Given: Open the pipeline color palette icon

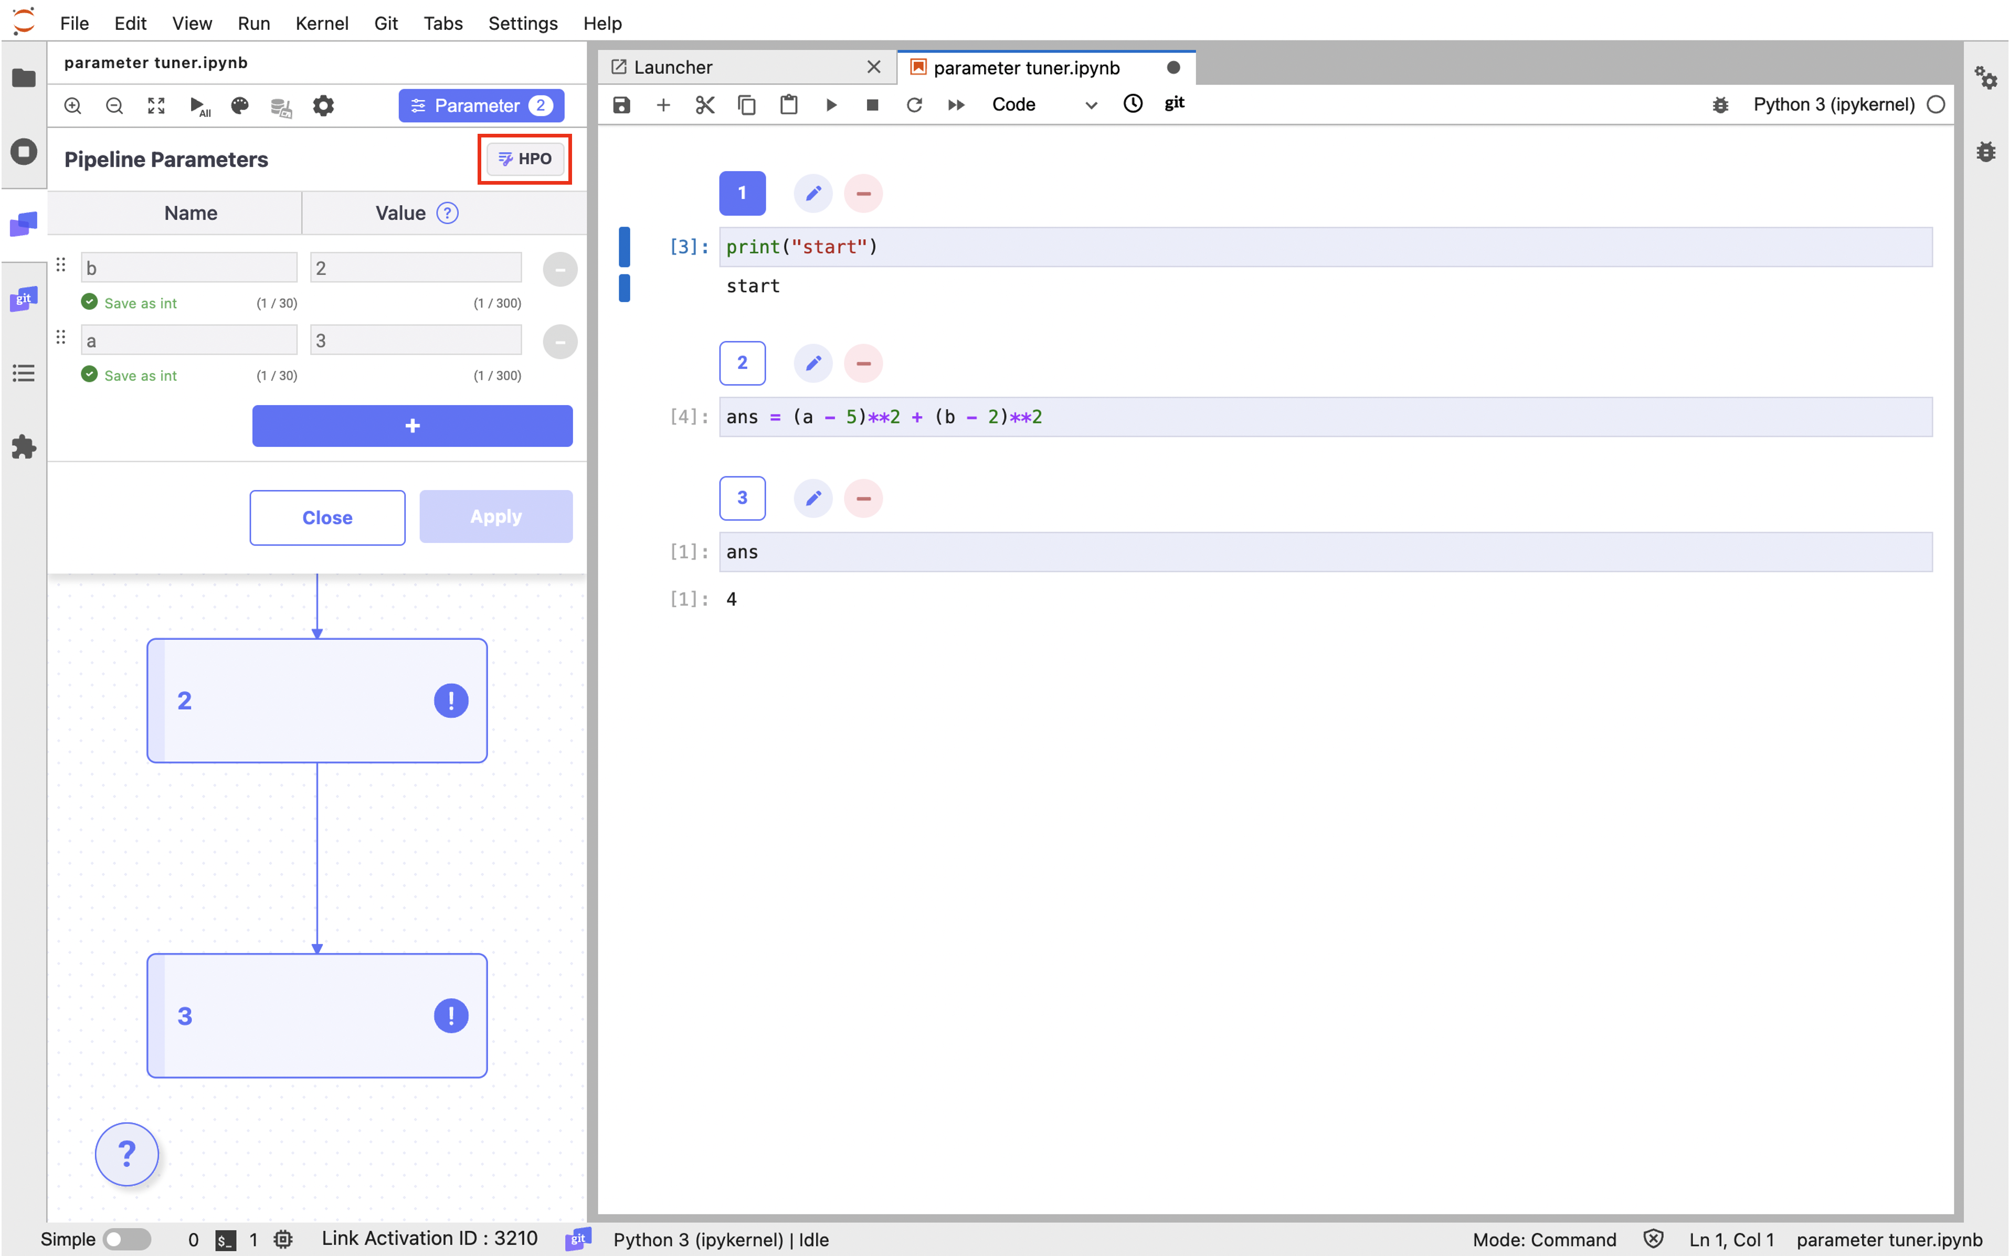Looking at the screenshot, I should (240, 105).
